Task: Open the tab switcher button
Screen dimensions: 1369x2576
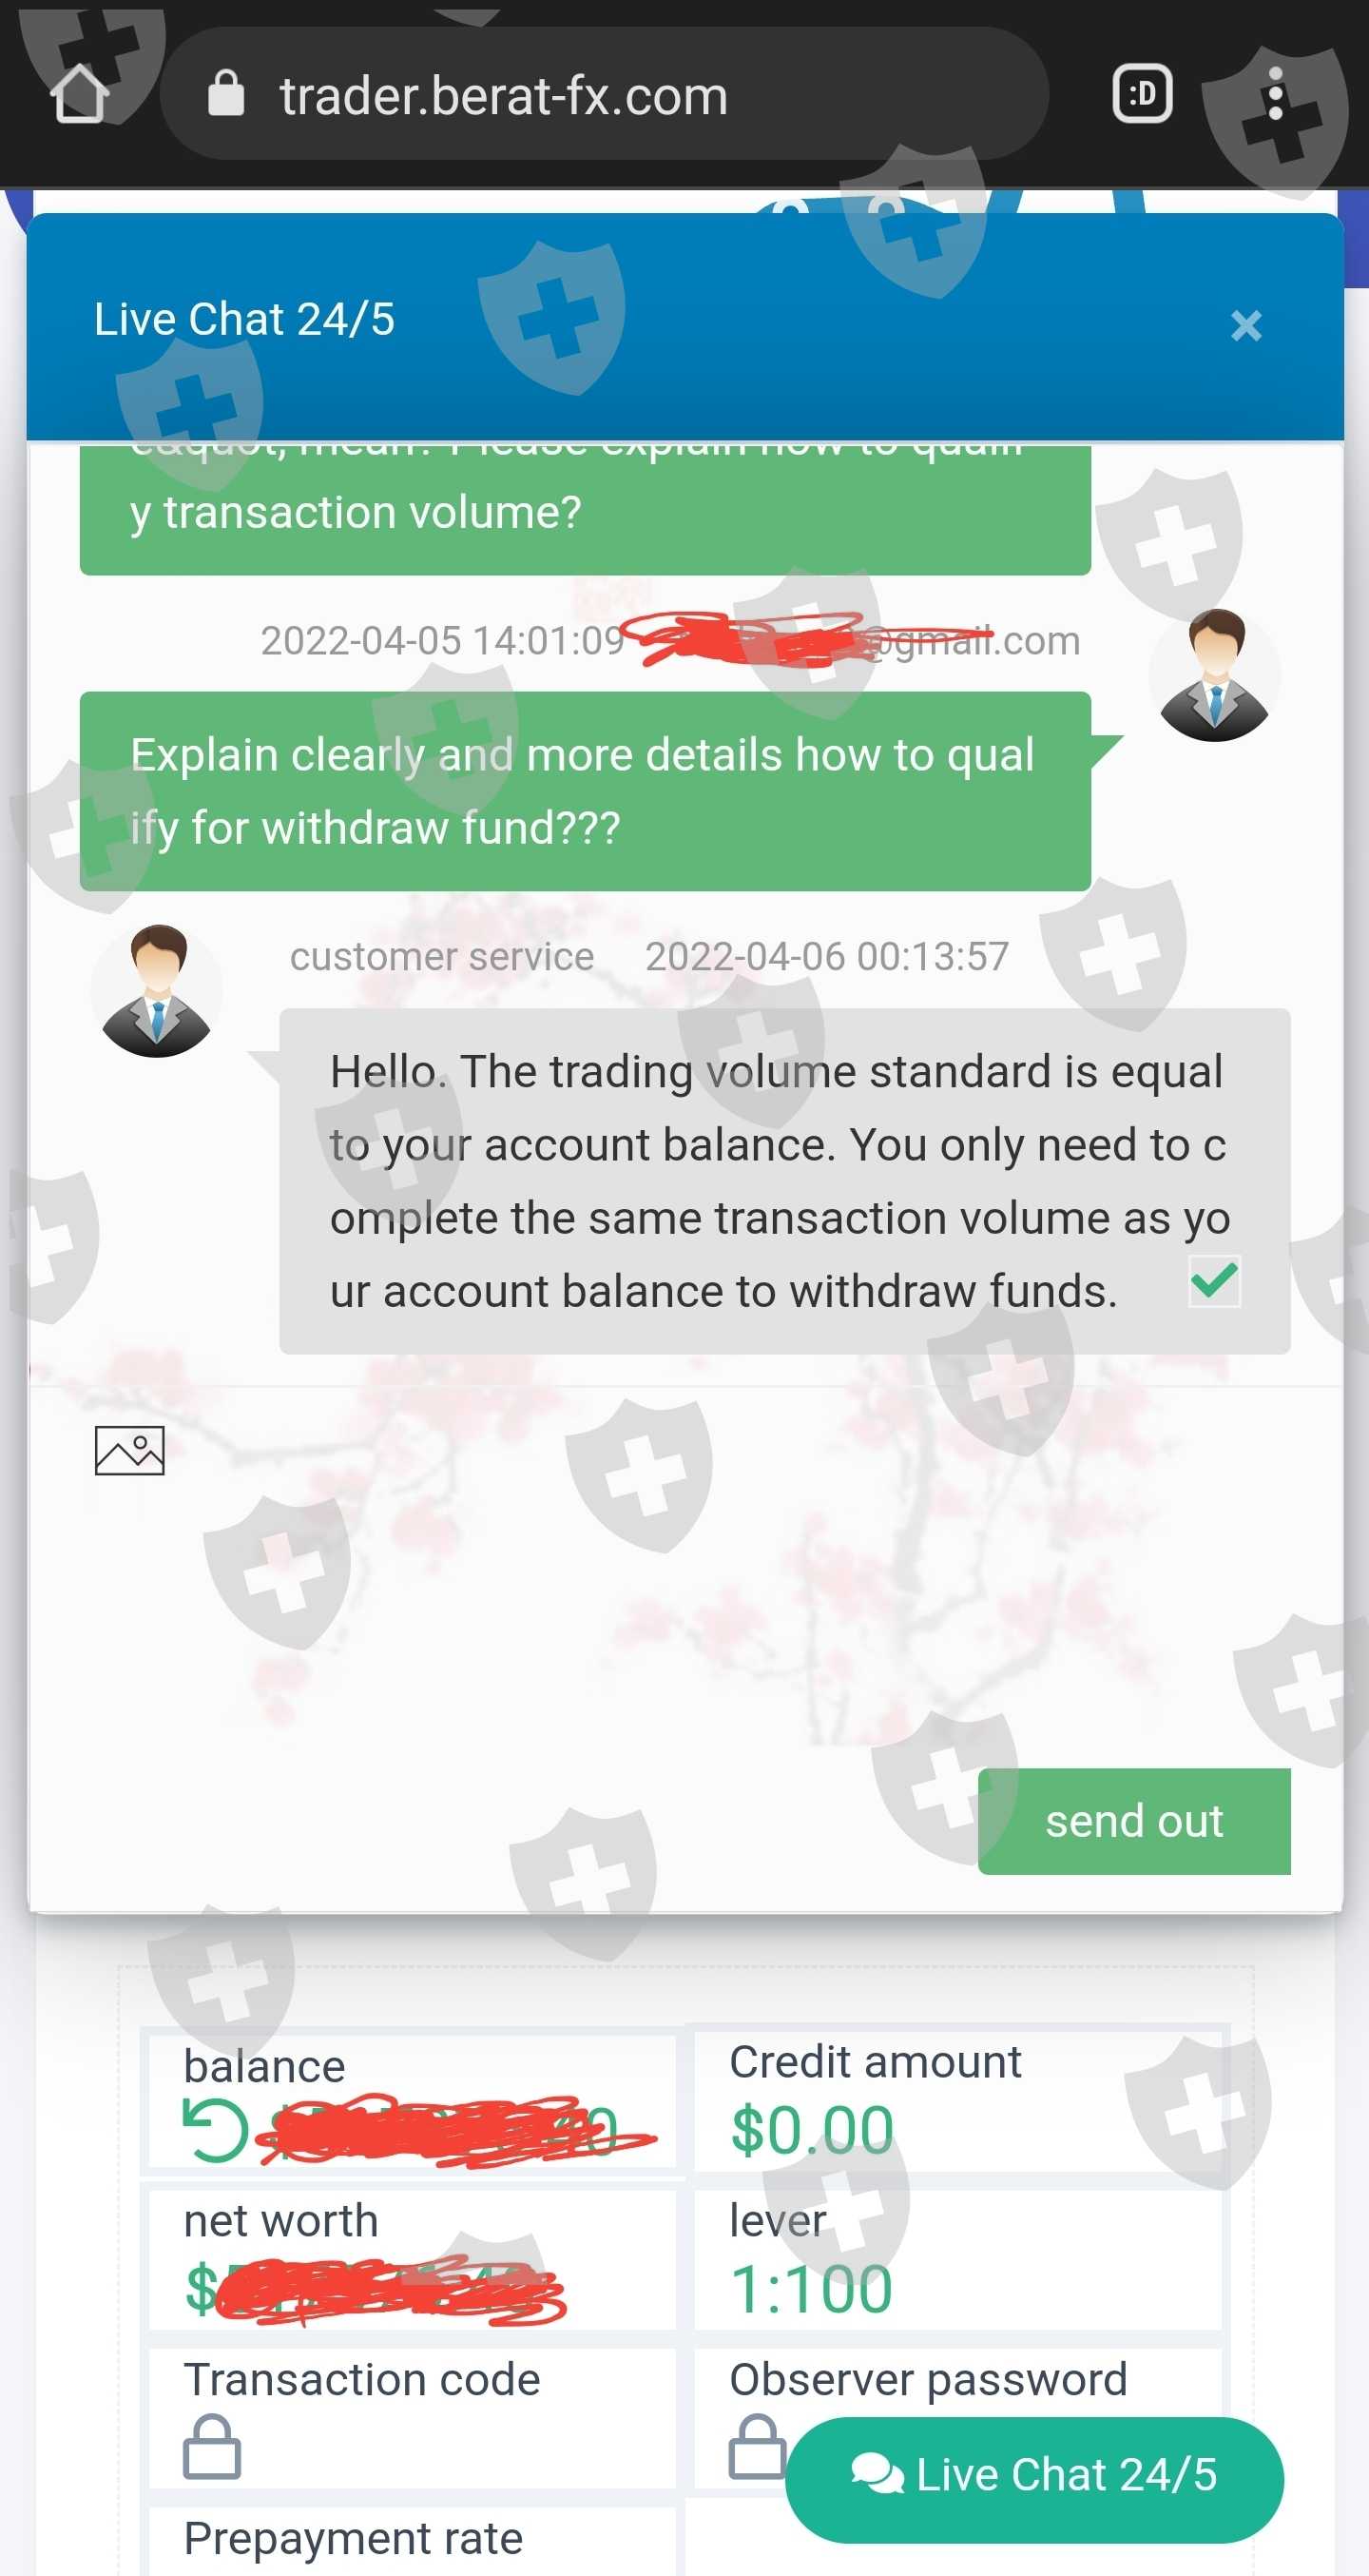Action: pos(1142,94)
